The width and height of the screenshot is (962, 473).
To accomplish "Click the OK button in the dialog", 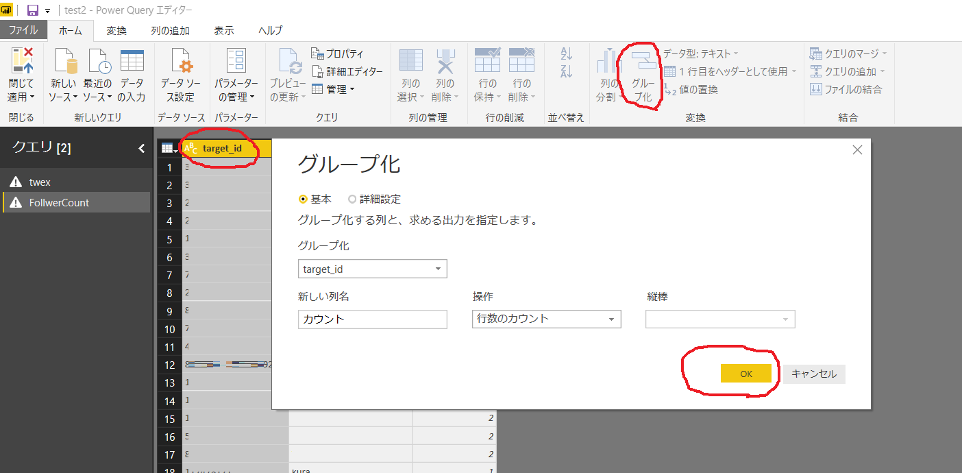I will pyautogui.click(x=746, y=374).
